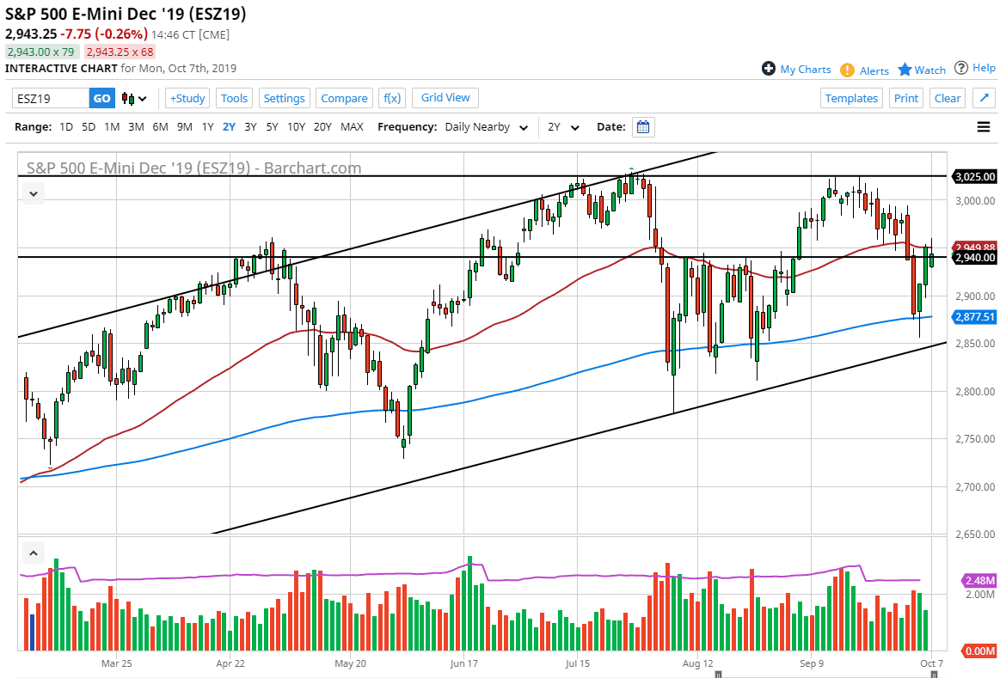
Task: Open the chart hamburger menu icon
Action: click(983, 126)
